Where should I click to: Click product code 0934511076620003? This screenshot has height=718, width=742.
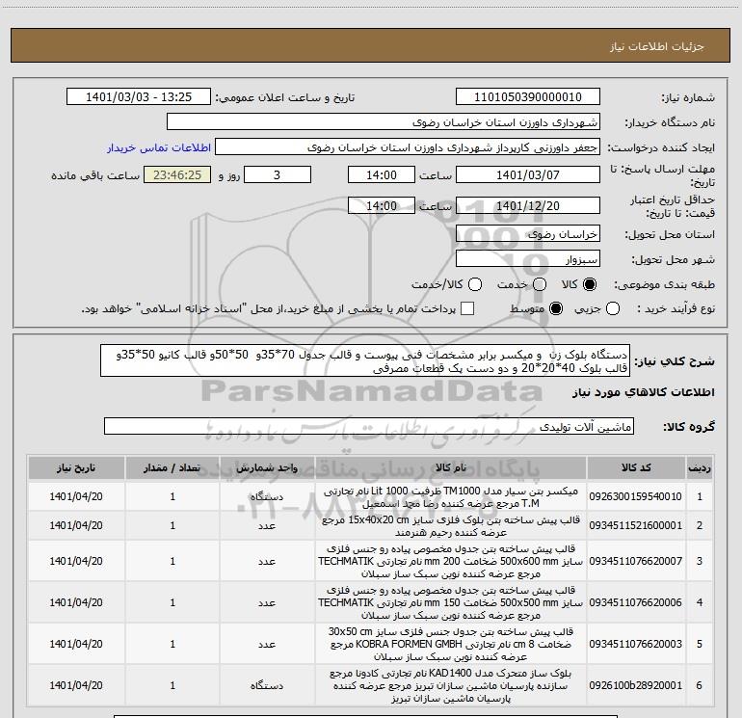coord(636,644)
